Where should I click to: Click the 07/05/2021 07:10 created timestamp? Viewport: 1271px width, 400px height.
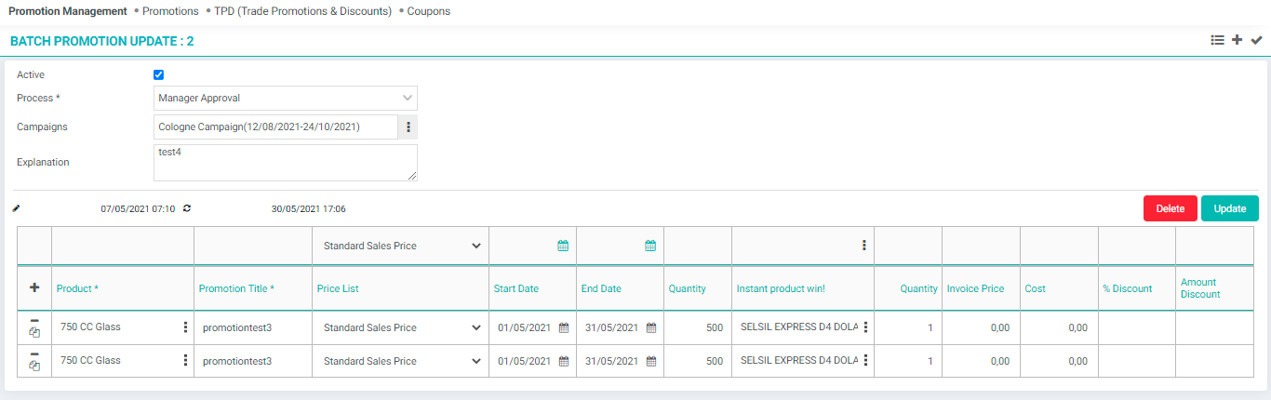[x=138, y=208]
